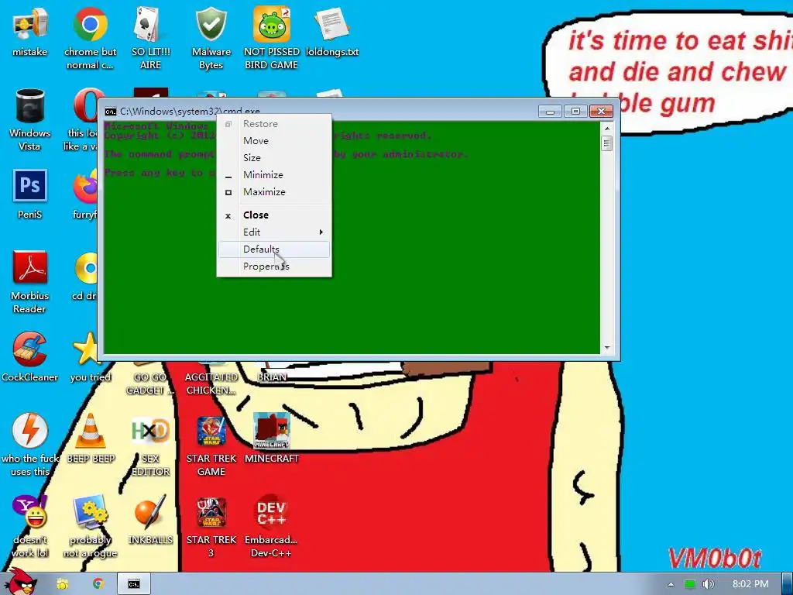Image resolution: width=793 pixels, height=595 pixels.
Task: Open the Morbius Reader PDF icon
Action: pyautogui.click(x=30, y=282)
